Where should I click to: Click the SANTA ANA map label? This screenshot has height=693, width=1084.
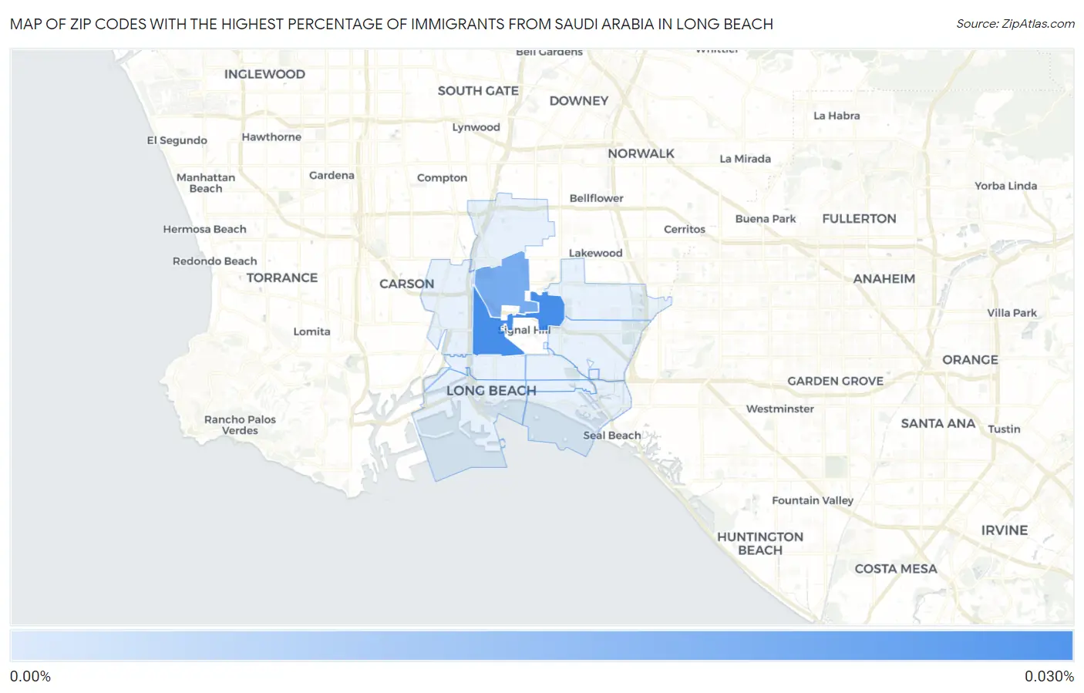(x=938, y=423)
